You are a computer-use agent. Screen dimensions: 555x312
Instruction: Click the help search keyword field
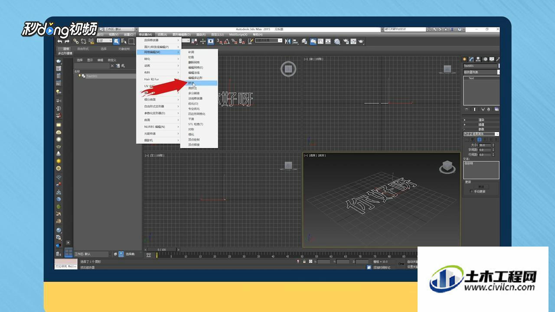(405, 29)
